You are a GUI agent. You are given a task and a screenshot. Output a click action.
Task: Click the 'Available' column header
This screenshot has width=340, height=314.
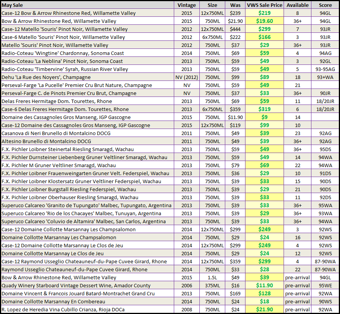[x=297, y=5]
